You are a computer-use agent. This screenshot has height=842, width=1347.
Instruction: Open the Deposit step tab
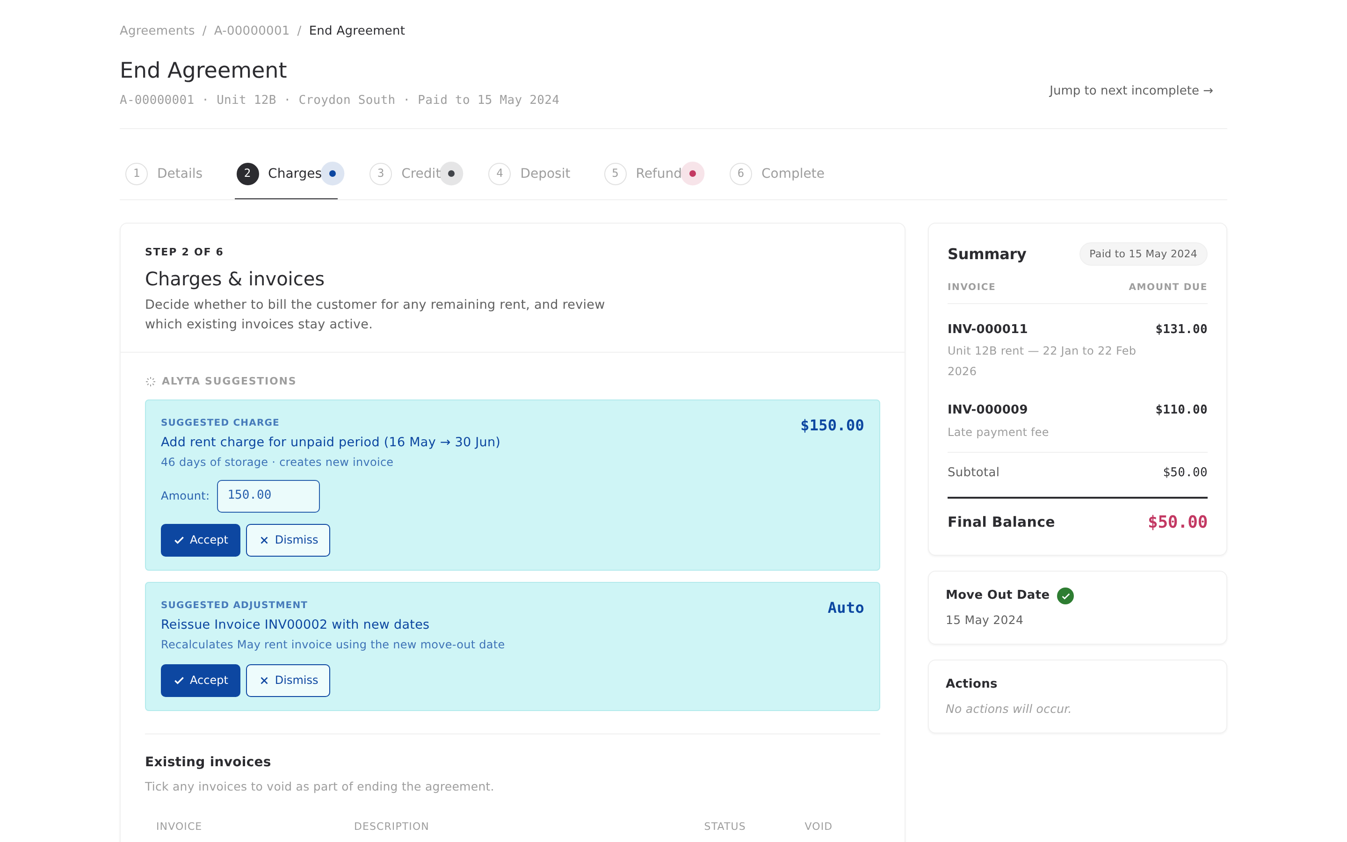(x=529, y=174)
